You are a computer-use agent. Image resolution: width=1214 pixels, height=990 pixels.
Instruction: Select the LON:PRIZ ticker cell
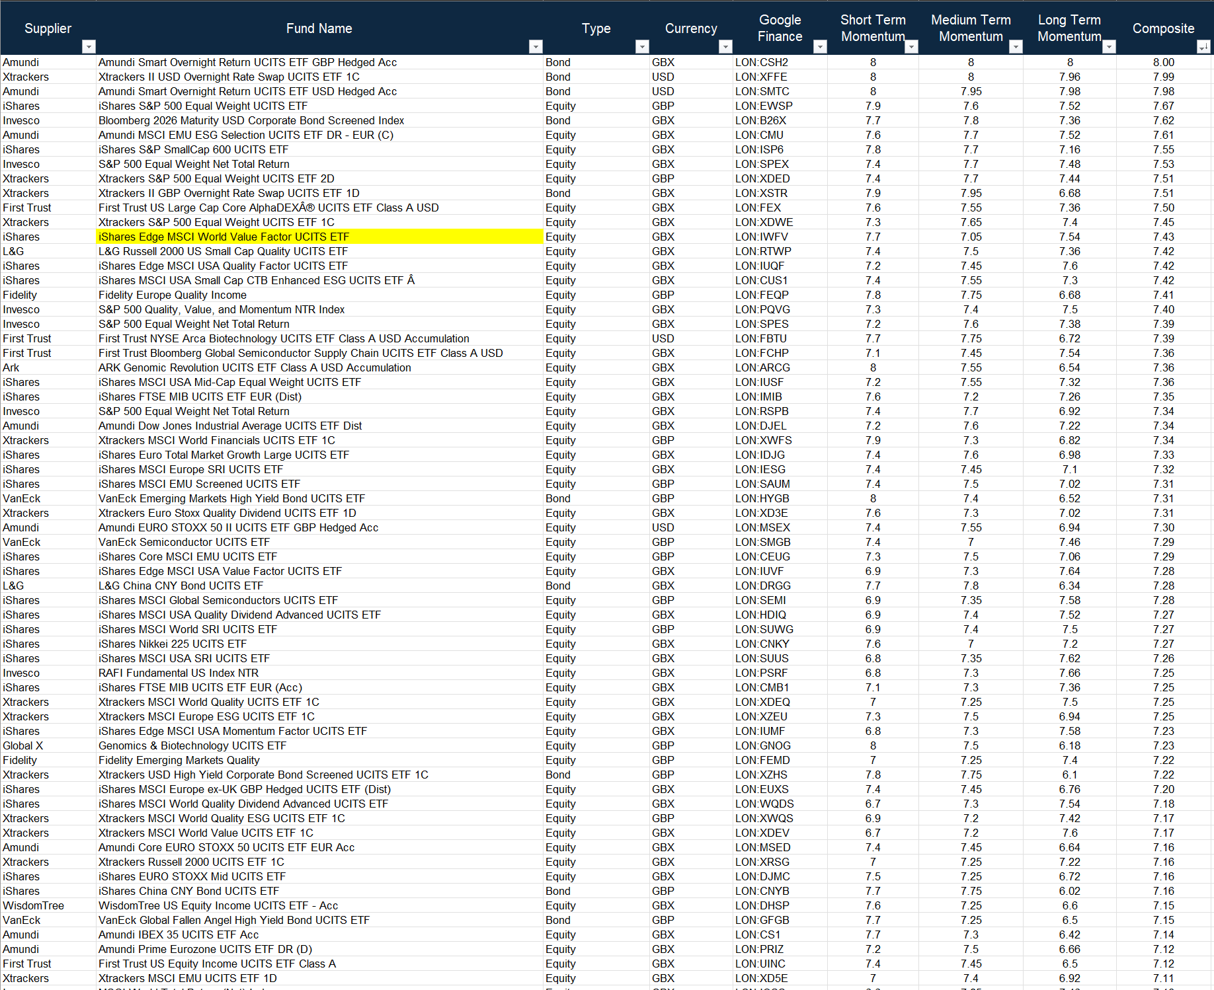click(780, 949)
